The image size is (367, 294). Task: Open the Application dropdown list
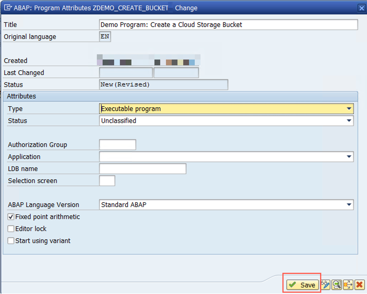[x=349, y=157]
